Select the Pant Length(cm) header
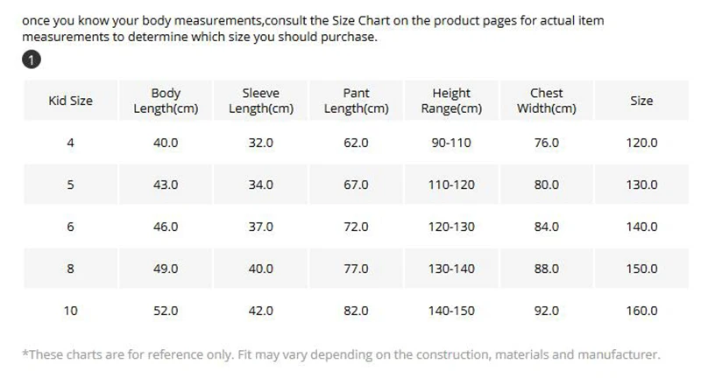 pos(357,101)
